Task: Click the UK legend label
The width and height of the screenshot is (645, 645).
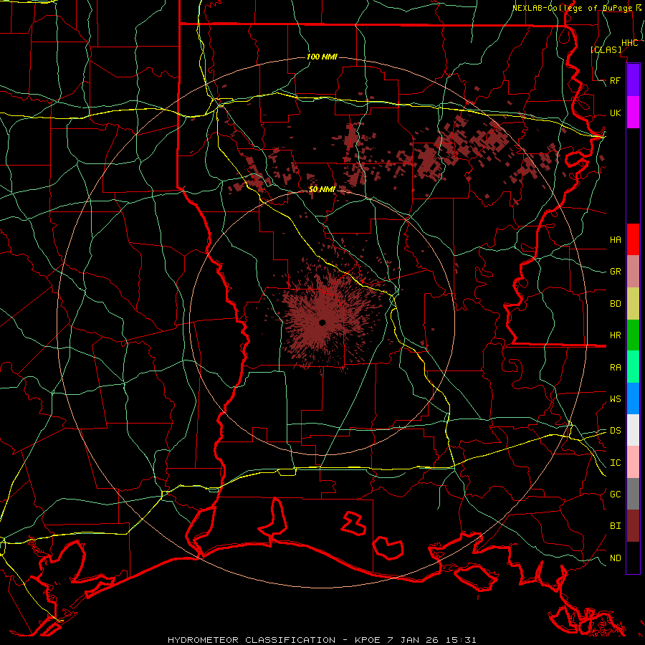Action: pyautogui.click(x=615, y=113)
